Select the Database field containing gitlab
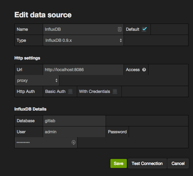Viewport: 193px width, 176px height. (74, 121)
